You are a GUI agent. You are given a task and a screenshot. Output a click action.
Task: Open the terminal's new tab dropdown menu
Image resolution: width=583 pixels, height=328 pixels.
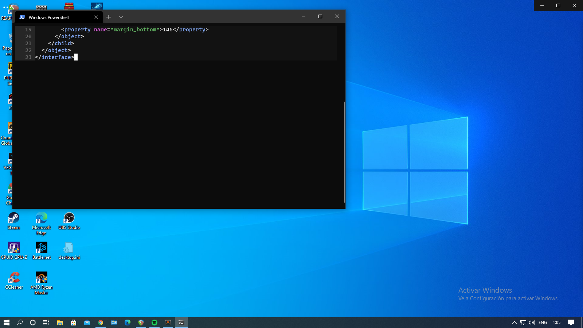point(121,17)
